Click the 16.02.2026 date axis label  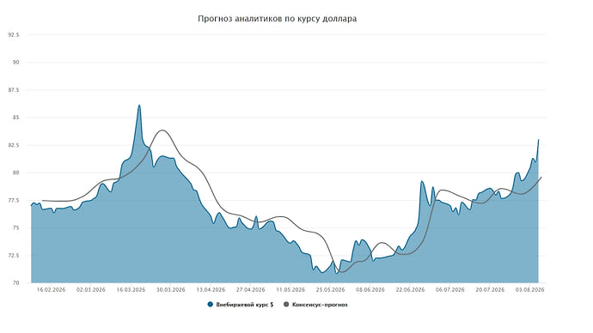pos(51,290)
